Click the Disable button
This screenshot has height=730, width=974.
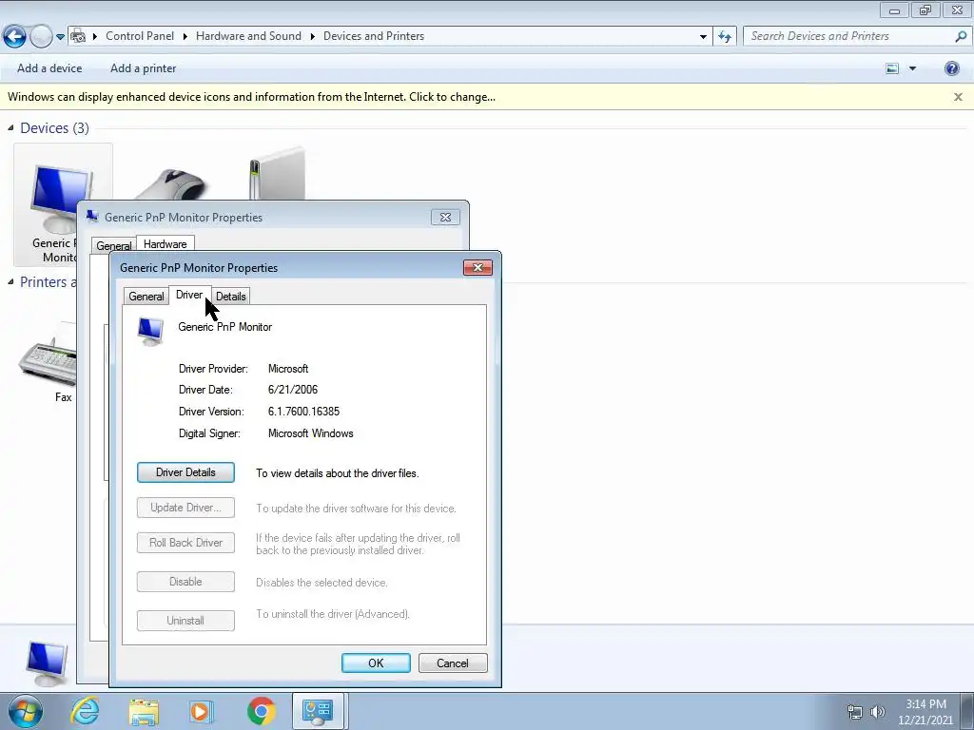pos(185,582)
